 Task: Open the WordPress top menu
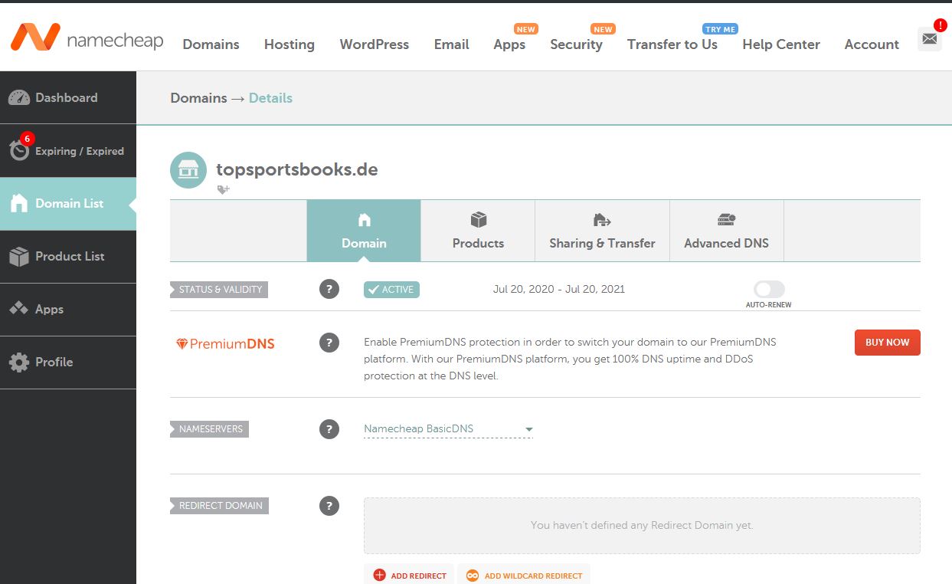coord(375,44)
